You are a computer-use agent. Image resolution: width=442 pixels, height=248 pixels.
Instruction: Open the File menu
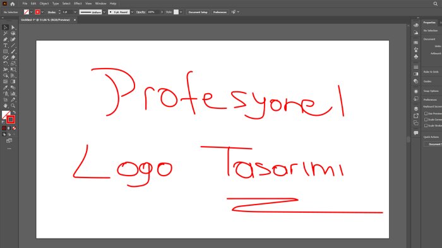[x=25, y=4]
